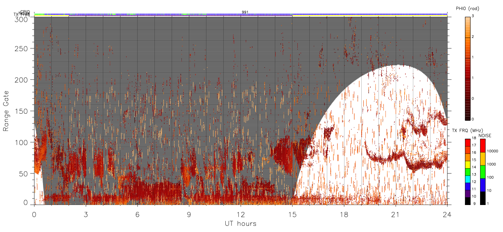Pick the purple swatch in TX FRQ legend
The height and width of the screenshot is (232, 503).
[x=468, y=194]
